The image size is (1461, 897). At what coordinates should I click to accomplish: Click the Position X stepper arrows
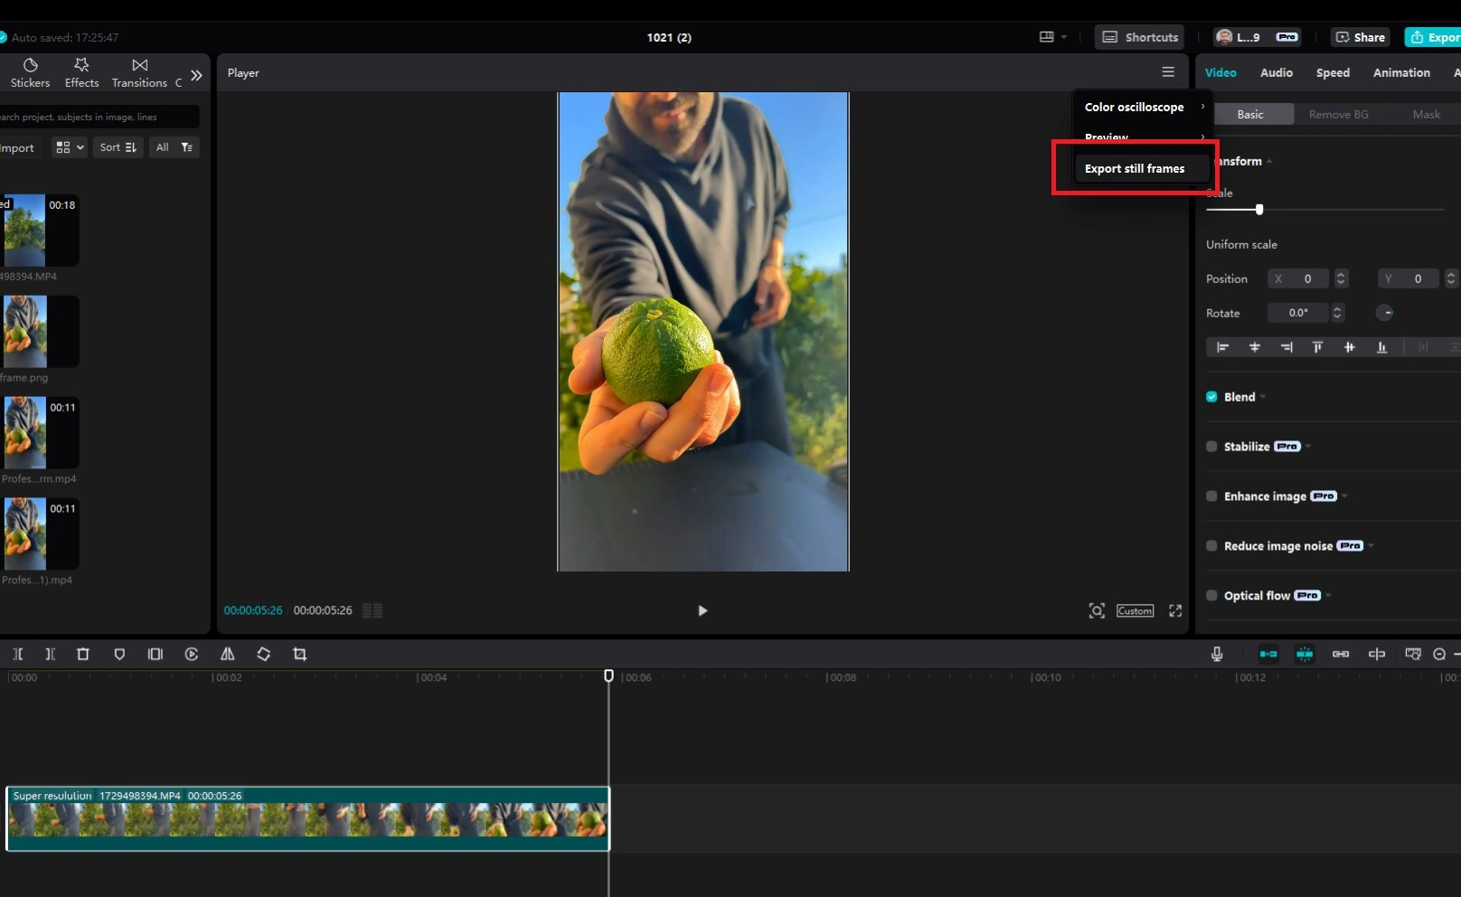tap(1342, 279)
